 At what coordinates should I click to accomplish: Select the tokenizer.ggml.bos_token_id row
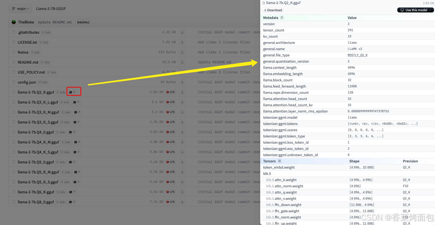348,142
